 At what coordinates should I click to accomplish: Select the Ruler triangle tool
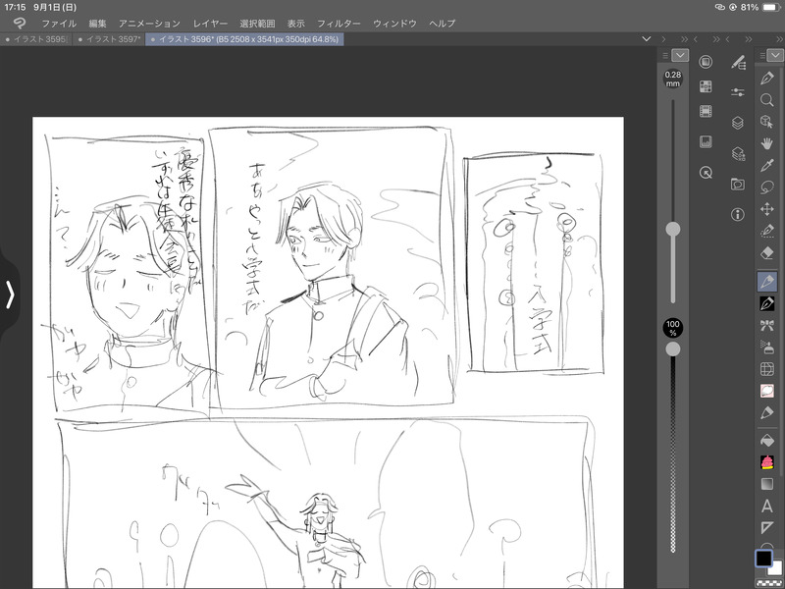pos(766,527)
